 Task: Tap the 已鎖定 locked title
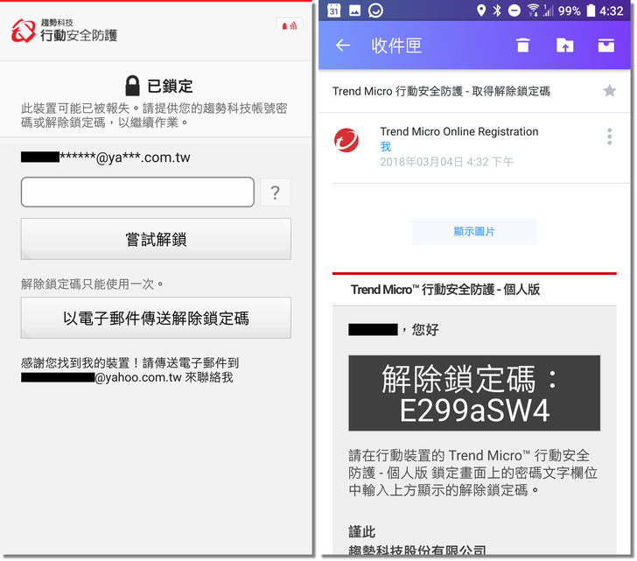pos(170,86)
